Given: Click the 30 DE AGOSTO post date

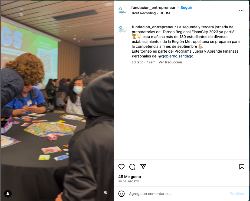Looking at the screenshot, I should click(x=129, y=182).
